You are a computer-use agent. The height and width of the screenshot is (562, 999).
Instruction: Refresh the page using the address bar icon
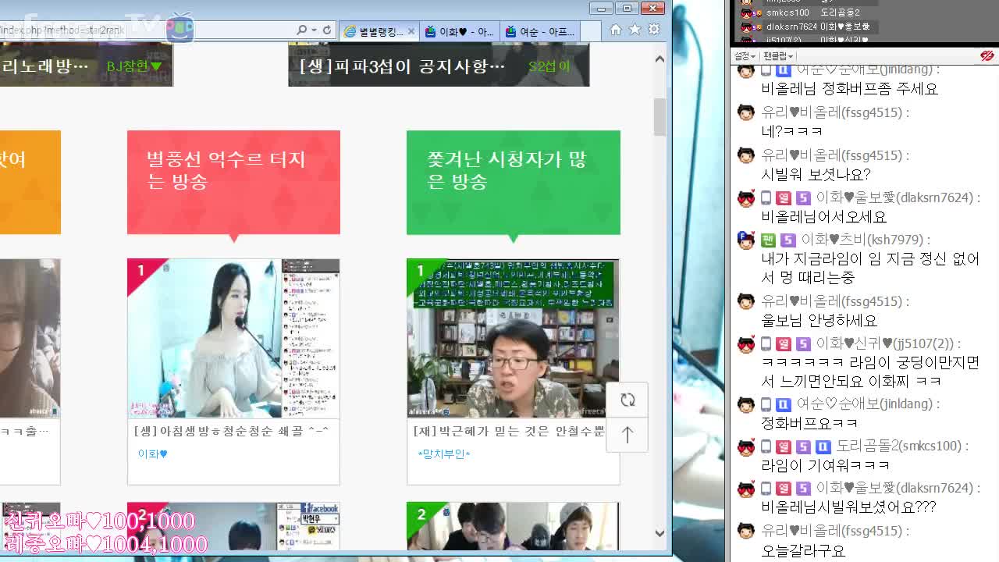point(327,30)
